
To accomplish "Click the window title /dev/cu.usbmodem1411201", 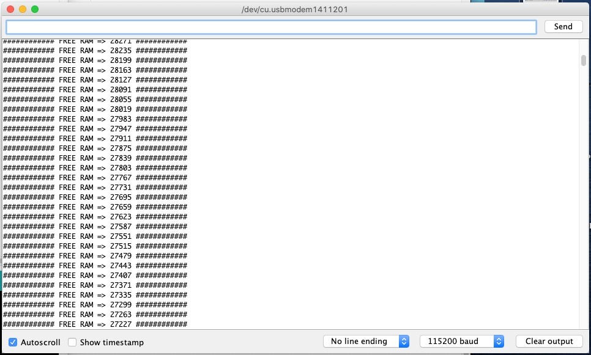I will click(295, 9).
